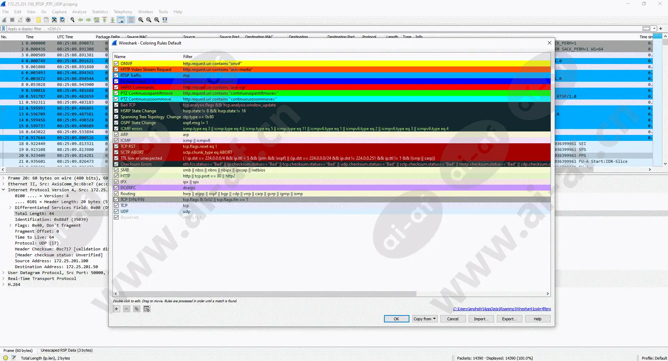Toggle the UDP rule checkbox
Viewport: 668px width, 361px height.
[x=116, y=211]
